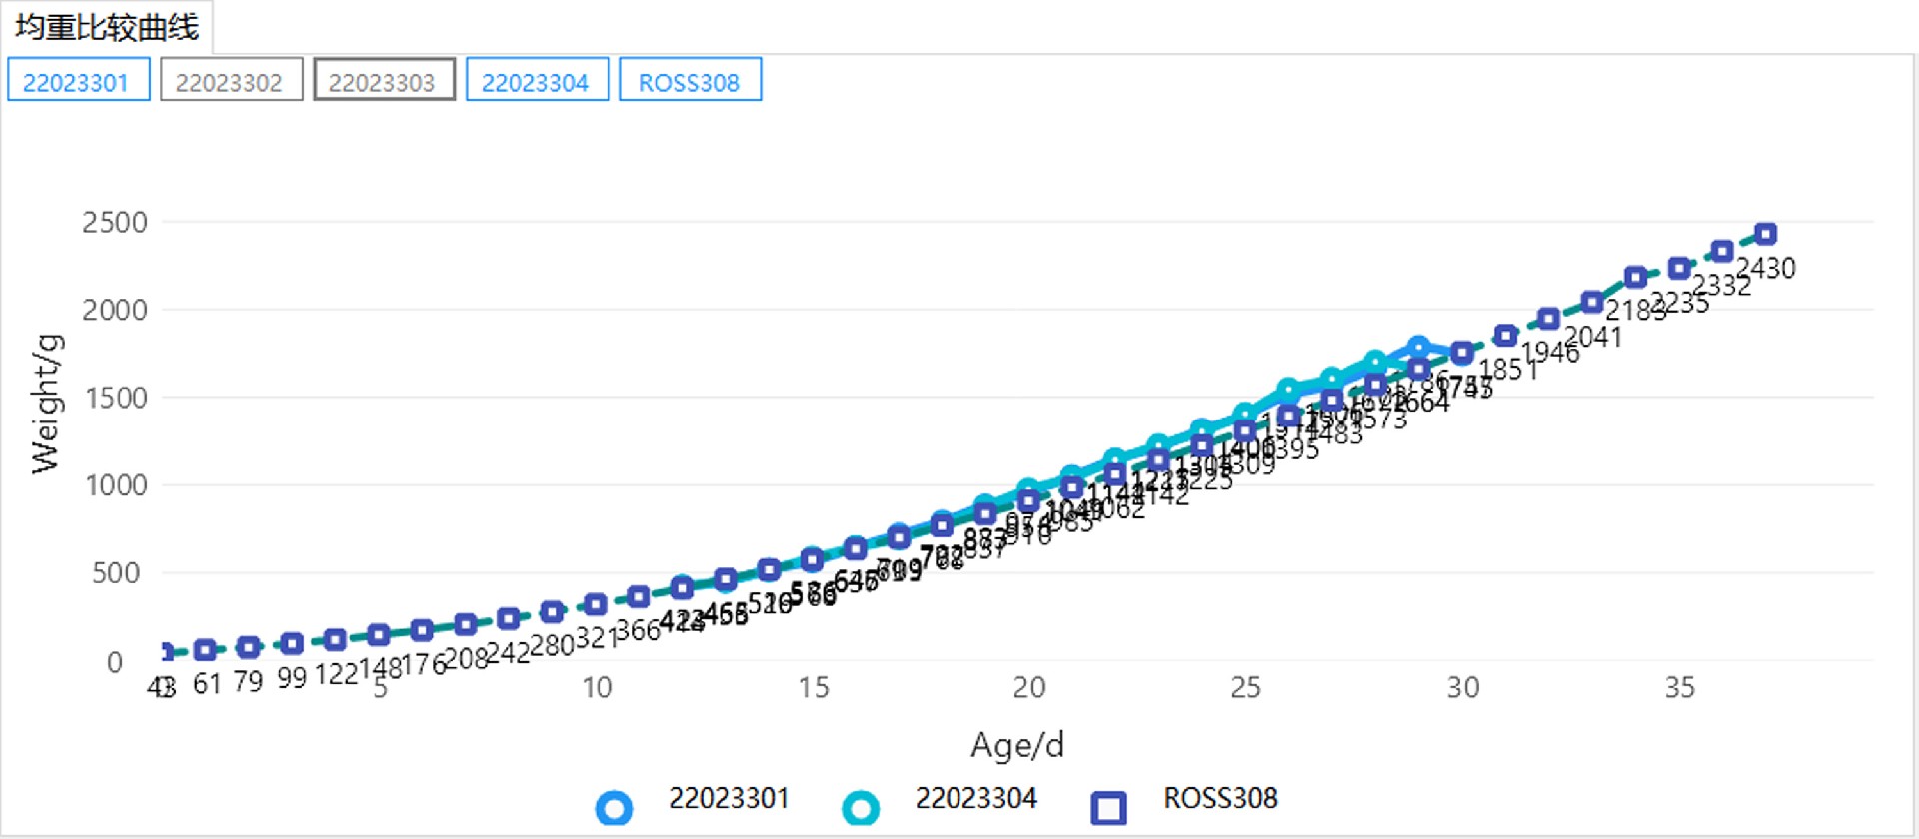Click the cyan 22023304 legend circle icon
The height and width of the screenshot is (839, 1919).
coord(860,807)
